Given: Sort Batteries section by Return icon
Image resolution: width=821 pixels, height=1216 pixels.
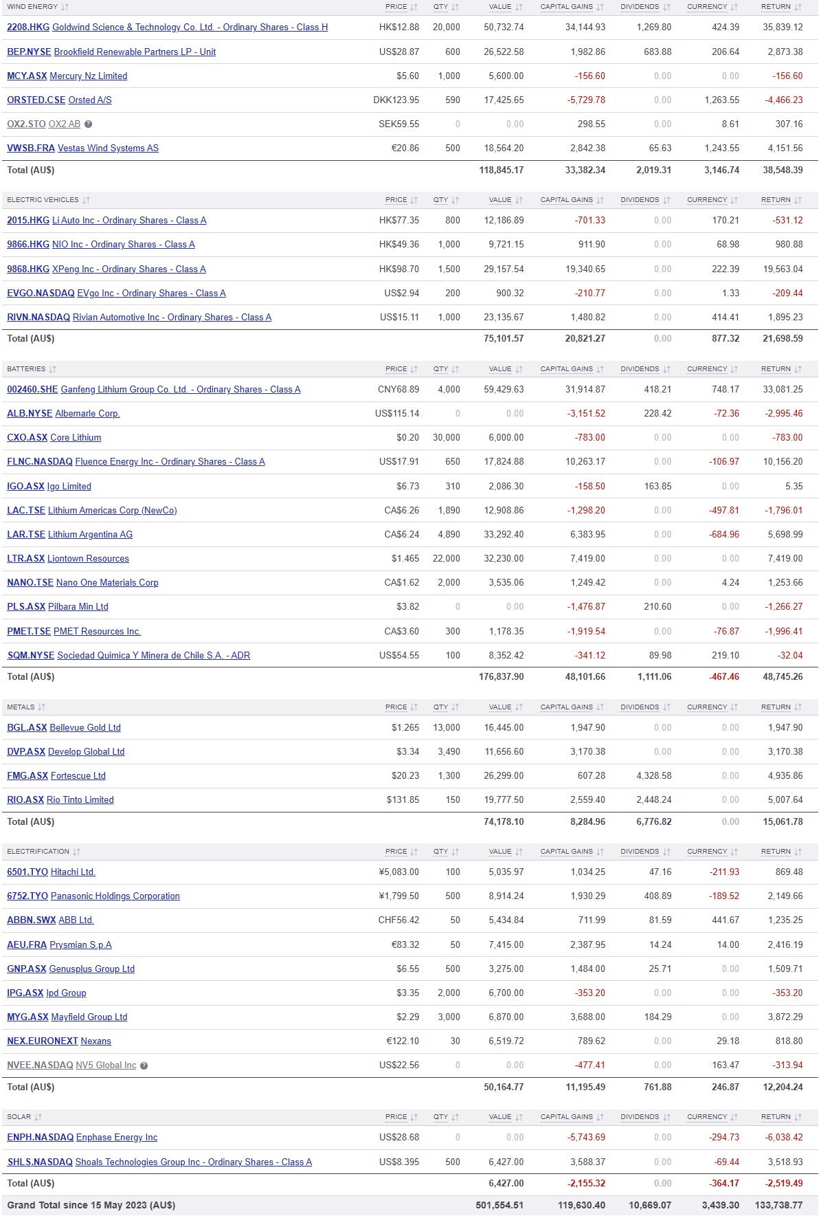Looking at the screenshot, I should click(798, 369).
